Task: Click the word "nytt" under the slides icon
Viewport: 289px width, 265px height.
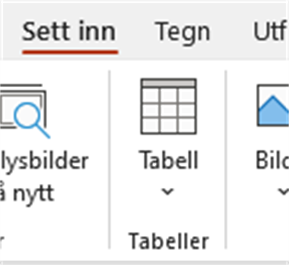Action: tap(34, 193)
